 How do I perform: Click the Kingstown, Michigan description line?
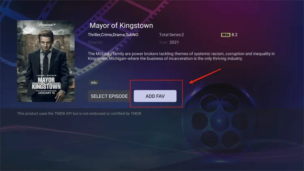click(165, 58)
